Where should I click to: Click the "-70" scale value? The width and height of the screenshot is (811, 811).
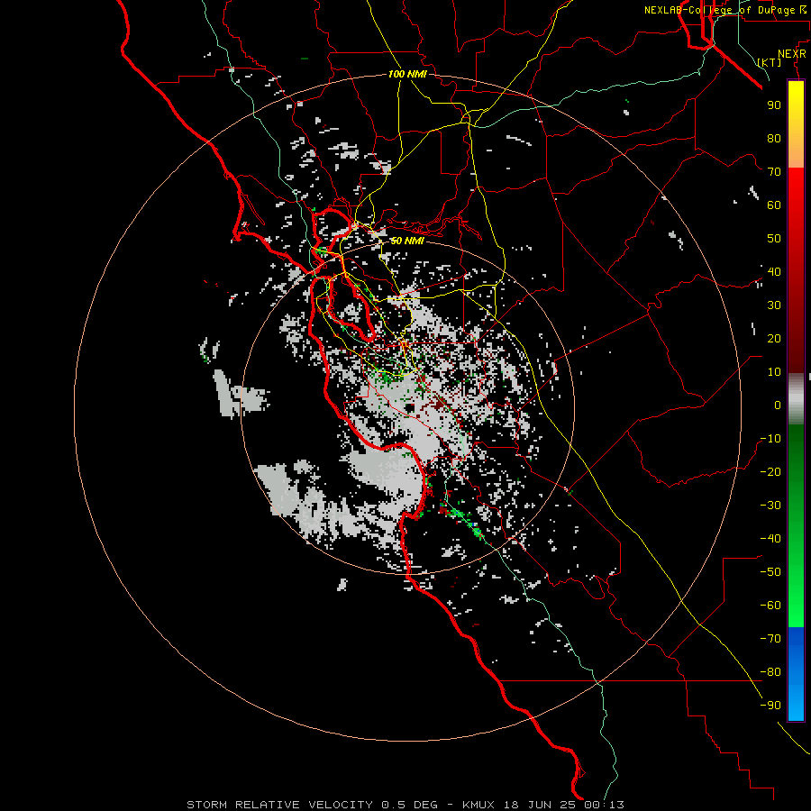tap(770, 639)
